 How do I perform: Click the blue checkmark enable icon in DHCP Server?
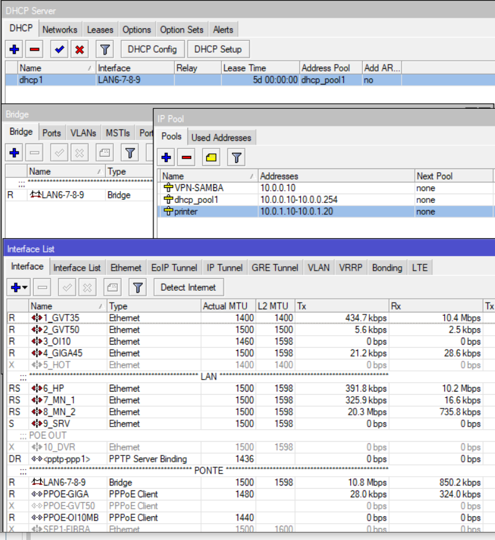[60, 49]
